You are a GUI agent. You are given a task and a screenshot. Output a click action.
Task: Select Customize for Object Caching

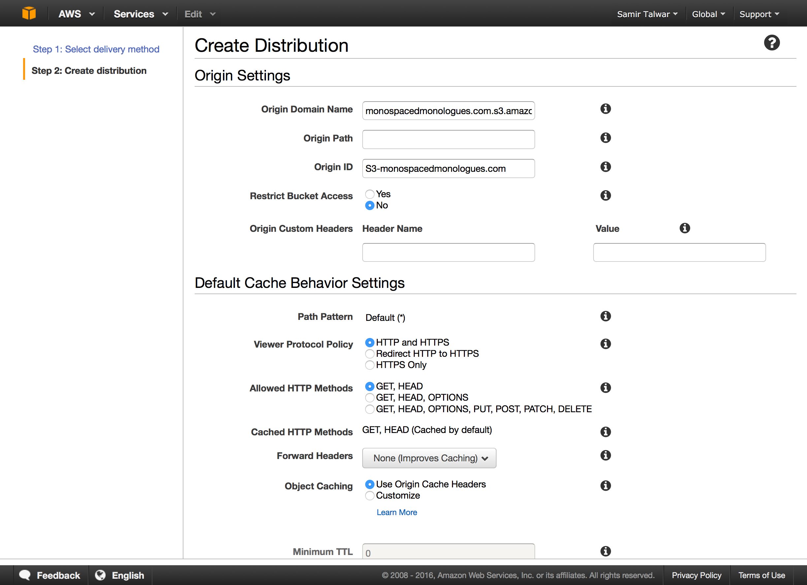point(370,495)
